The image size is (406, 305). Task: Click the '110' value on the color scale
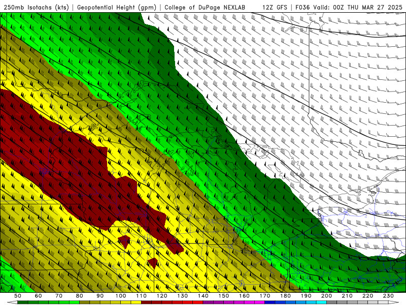141,296
